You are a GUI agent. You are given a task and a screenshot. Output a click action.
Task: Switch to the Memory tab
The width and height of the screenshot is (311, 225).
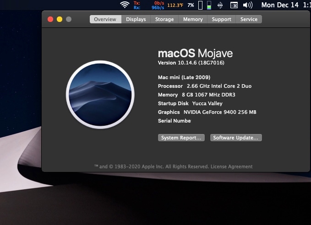coord(193,19)
